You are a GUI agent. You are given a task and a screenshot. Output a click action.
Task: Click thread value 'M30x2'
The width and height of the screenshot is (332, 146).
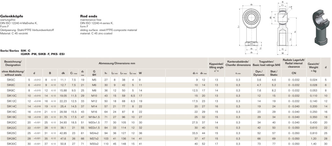[94, 144]
